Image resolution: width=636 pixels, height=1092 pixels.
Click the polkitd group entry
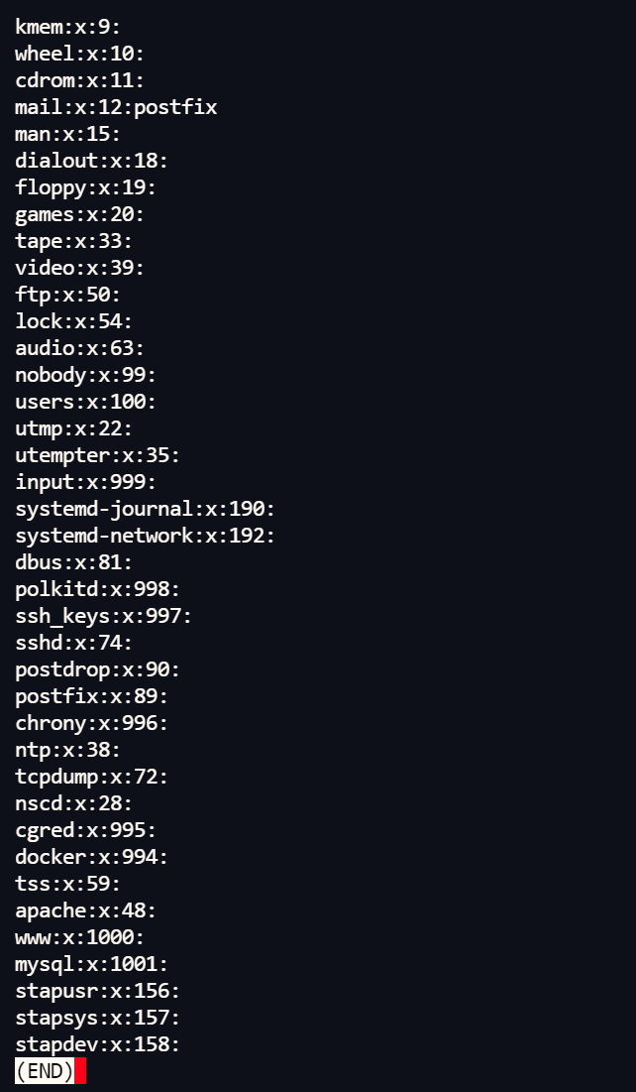tap(98, 589)
